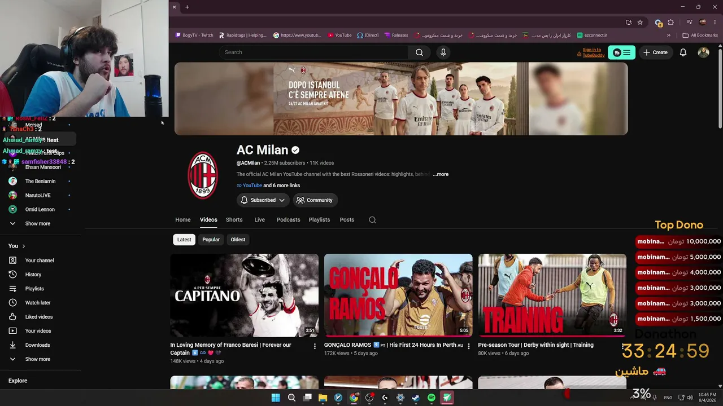Open Steam from the taskbar
723x406 pixels.
pyautogui.click(x=416, y=398)
